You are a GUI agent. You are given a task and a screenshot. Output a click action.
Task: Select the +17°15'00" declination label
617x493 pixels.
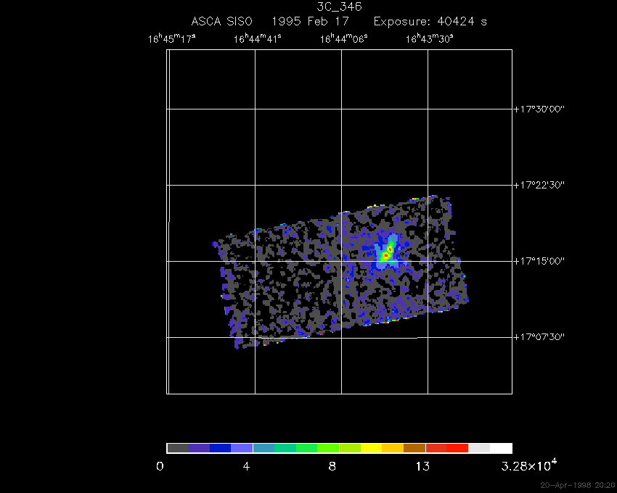pyautogui.click(x=549, y=261)
